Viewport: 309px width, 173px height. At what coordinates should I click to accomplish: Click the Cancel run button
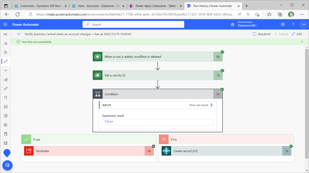(x=281, y=34)
